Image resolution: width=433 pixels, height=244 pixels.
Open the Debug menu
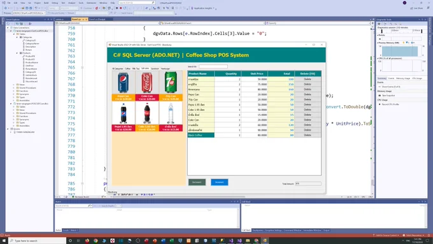pos(55,3)
